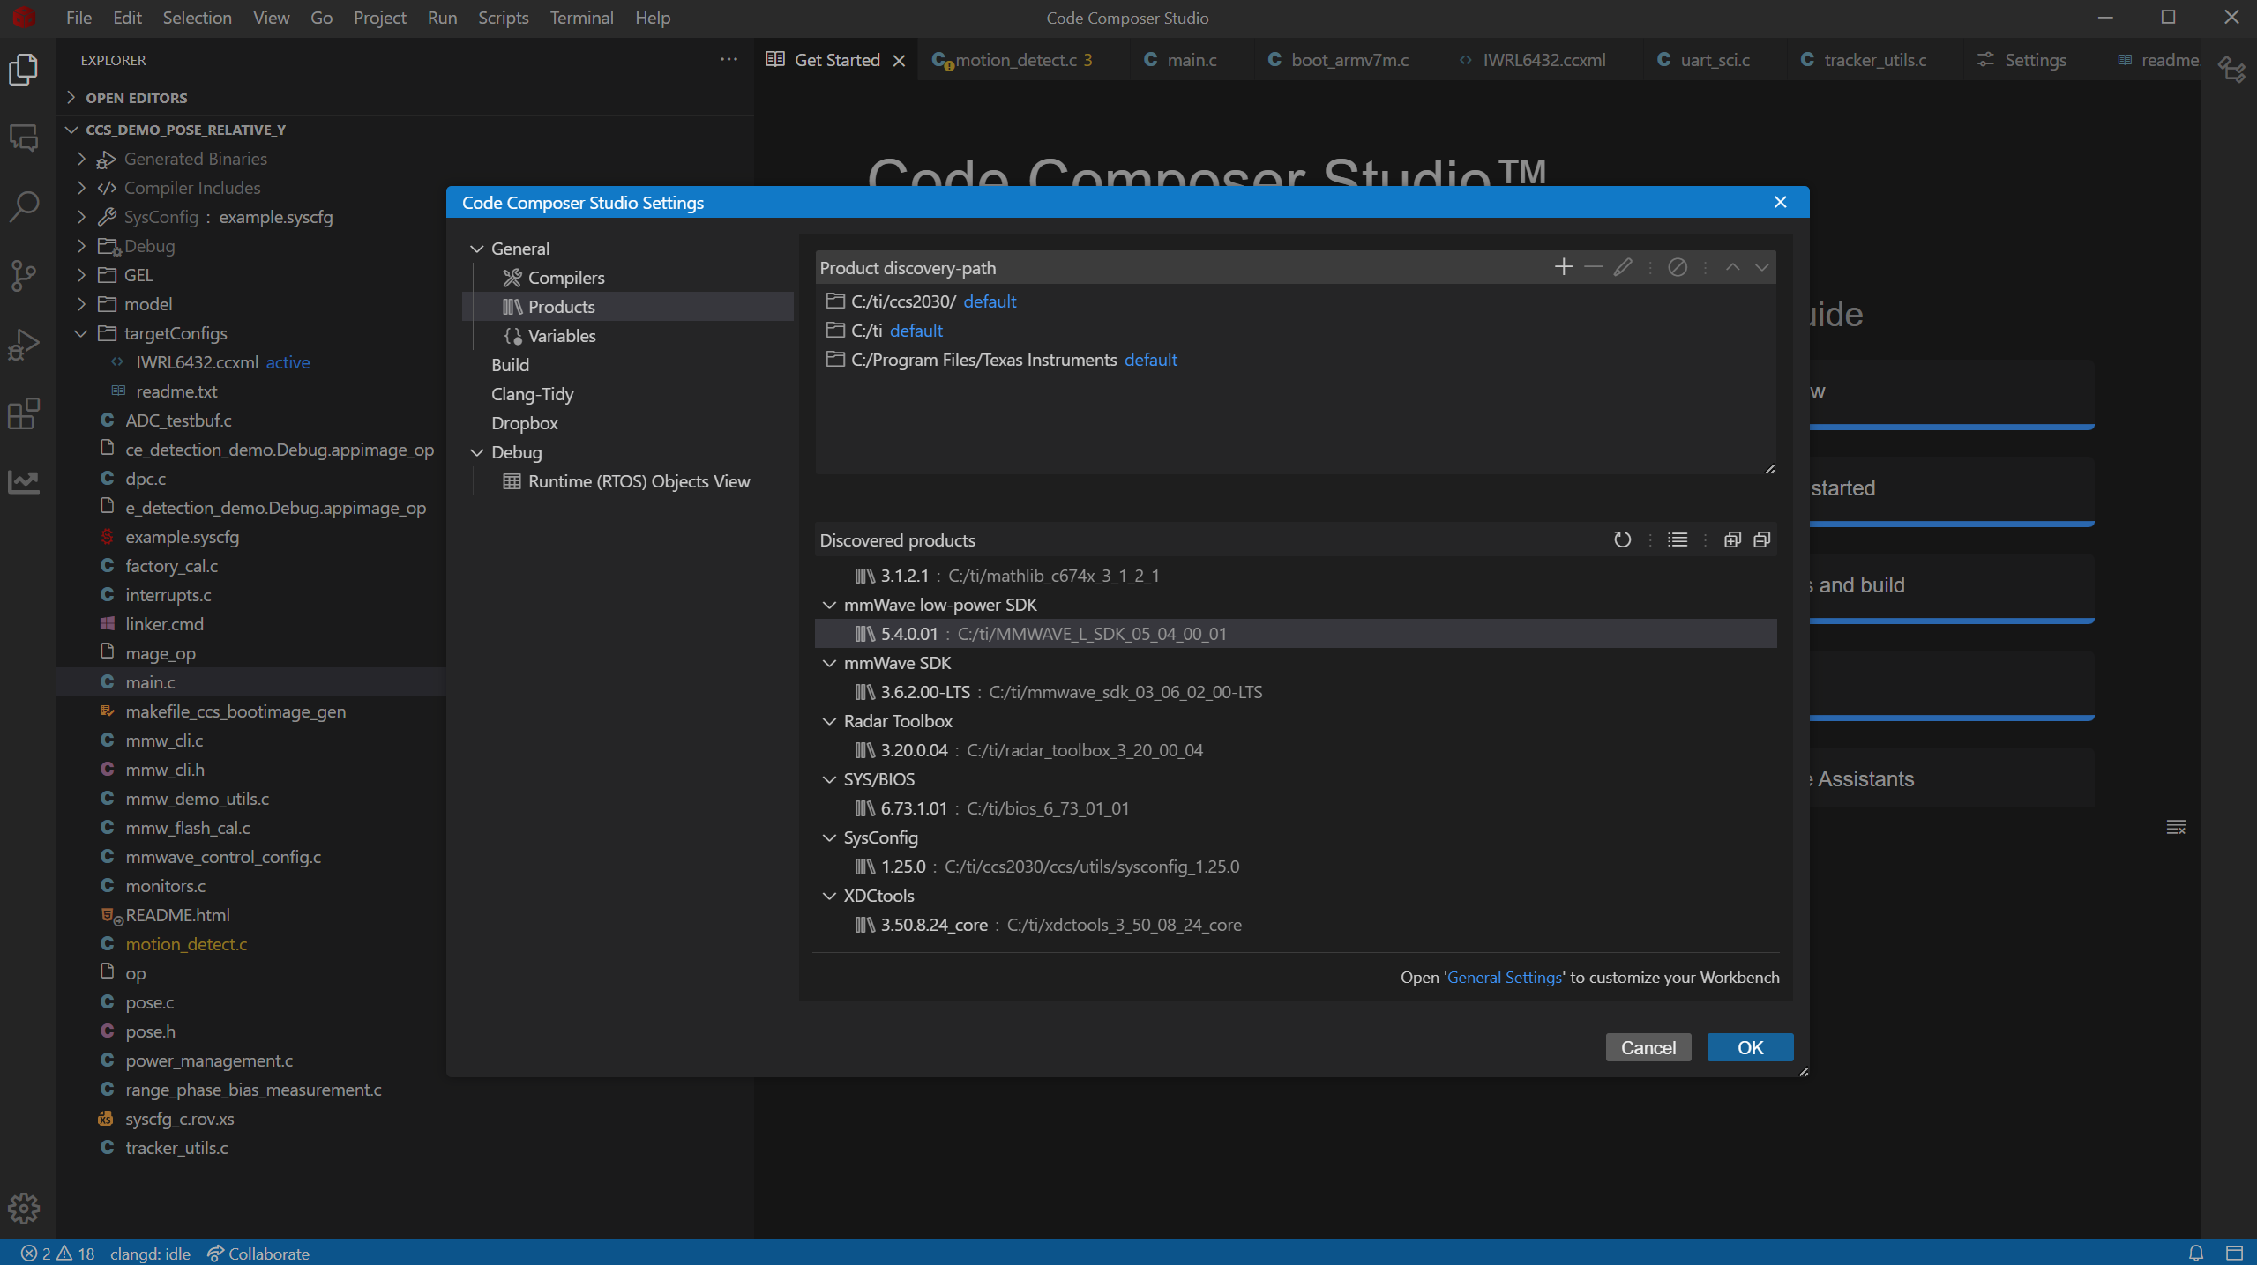Move path down with down arrow icon
Viewport: 2257px width, 1265px height.
pos(1761,267)
